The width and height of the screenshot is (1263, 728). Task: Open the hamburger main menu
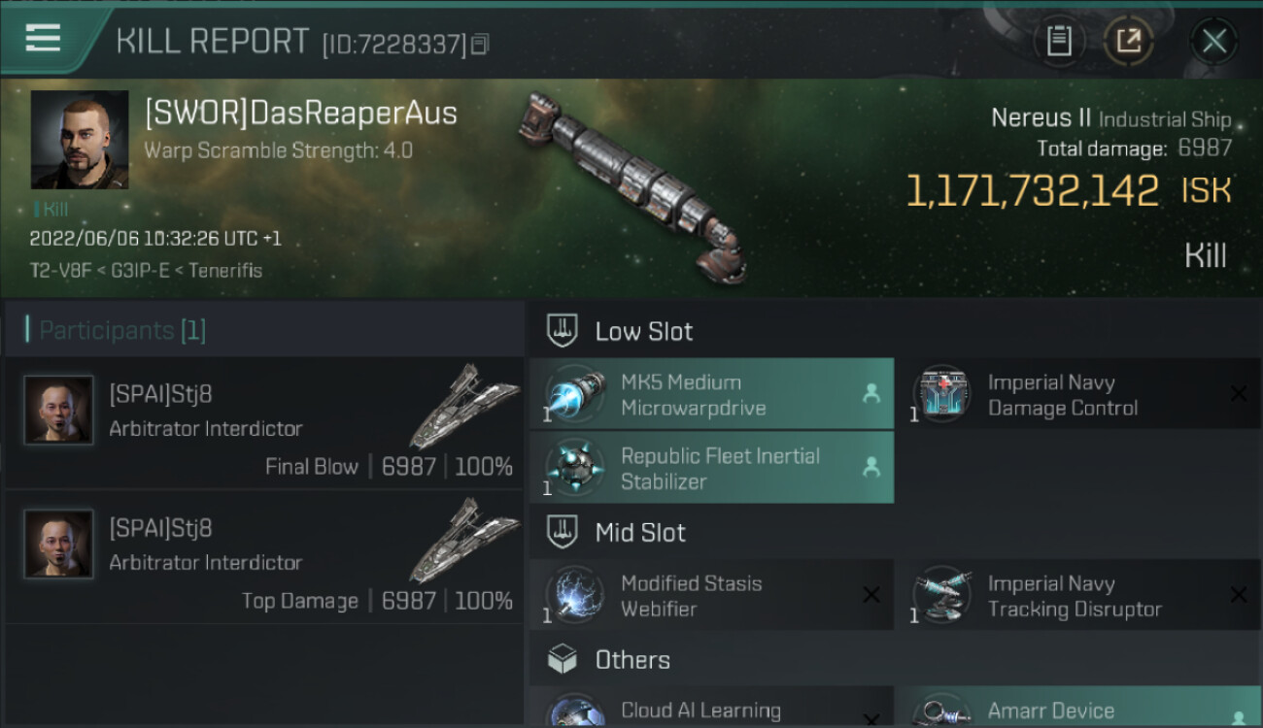[x=44, y=39]
